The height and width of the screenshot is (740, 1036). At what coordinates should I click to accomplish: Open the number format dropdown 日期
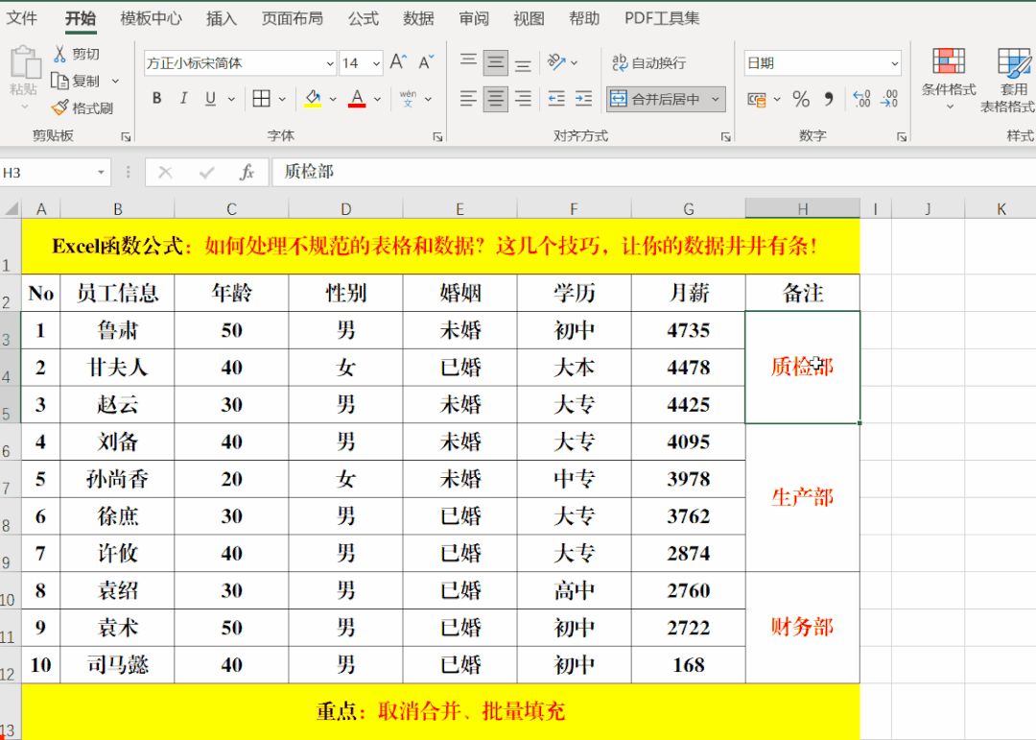coord(895,63)
